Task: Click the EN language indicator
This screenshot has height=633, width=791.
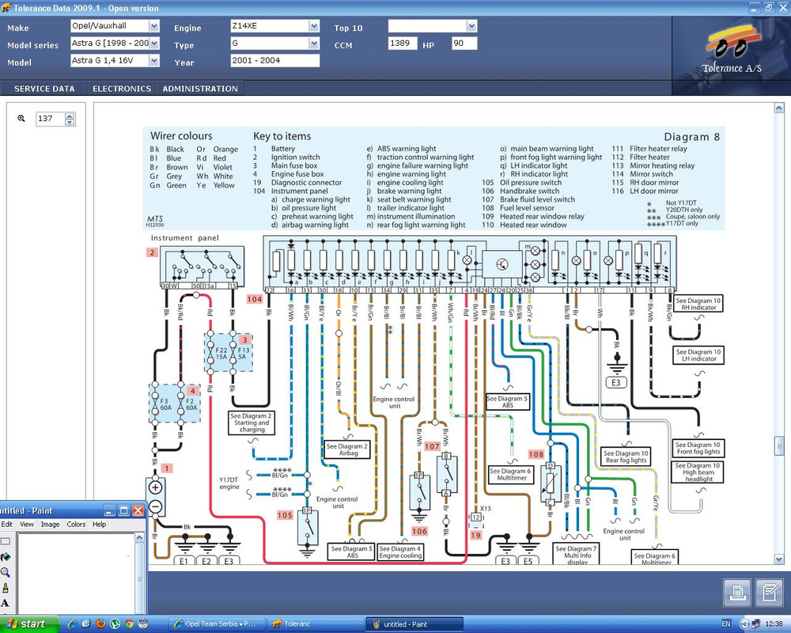Action: (726, 624)
